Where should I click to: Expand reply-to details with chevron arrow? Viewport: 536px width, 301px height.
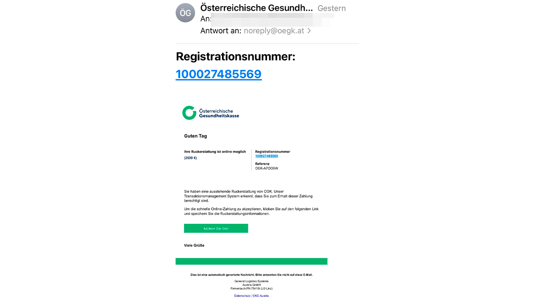pos(309,31)
